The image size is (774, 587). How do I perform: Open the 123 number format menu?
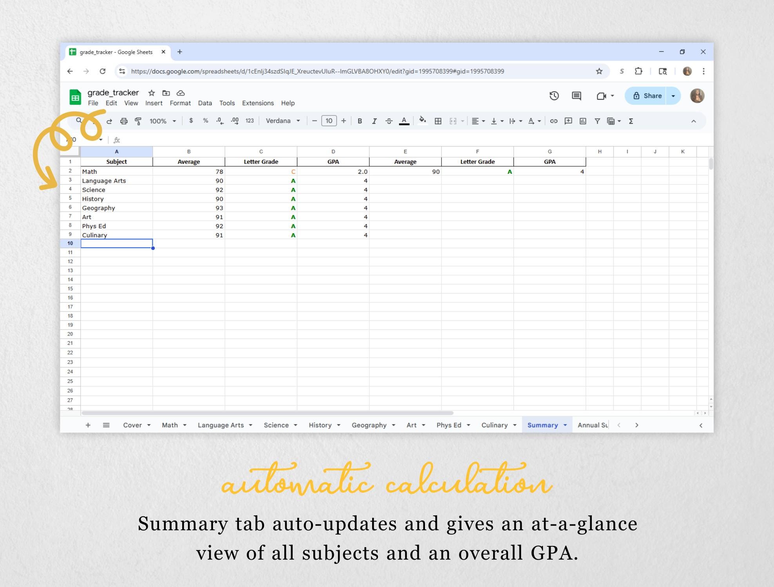[x=250, y=121]
